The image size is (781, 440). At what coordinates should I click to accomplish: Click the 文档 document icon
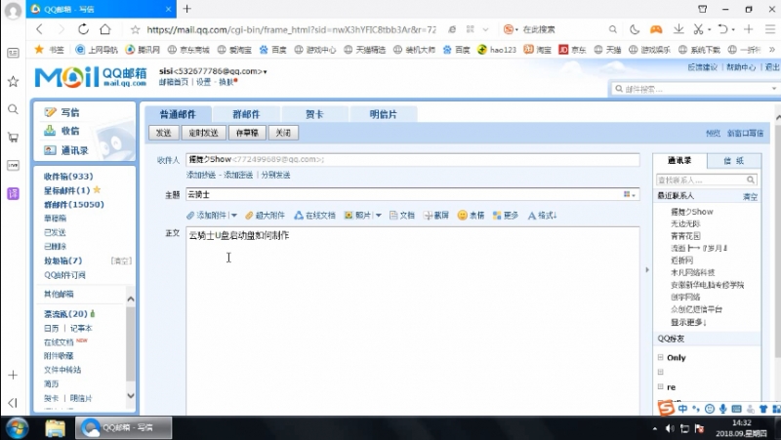tap(402, 215)
